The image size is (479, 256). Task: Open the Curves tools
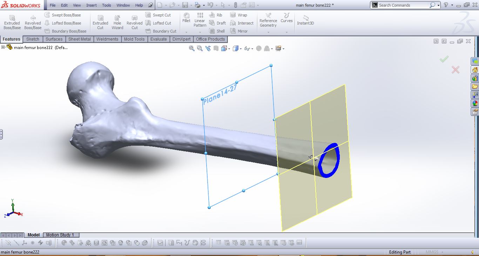point(286,18)
